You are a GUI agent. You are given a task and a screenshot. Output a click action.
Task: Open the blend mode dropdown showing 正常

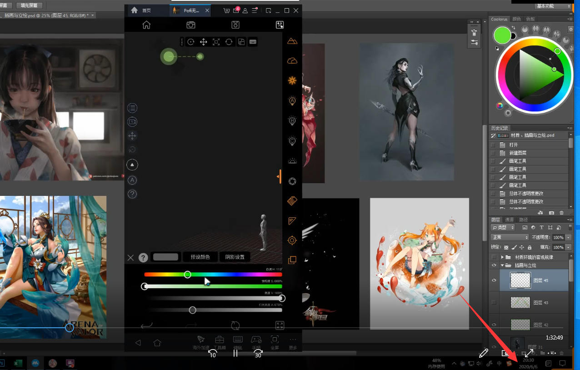(x=510, y=237)
